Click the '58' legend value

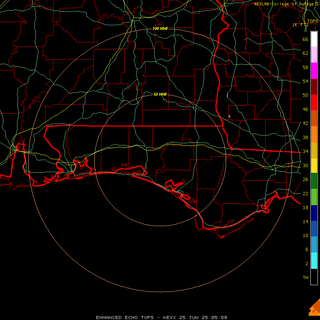(x=305, y=67)
